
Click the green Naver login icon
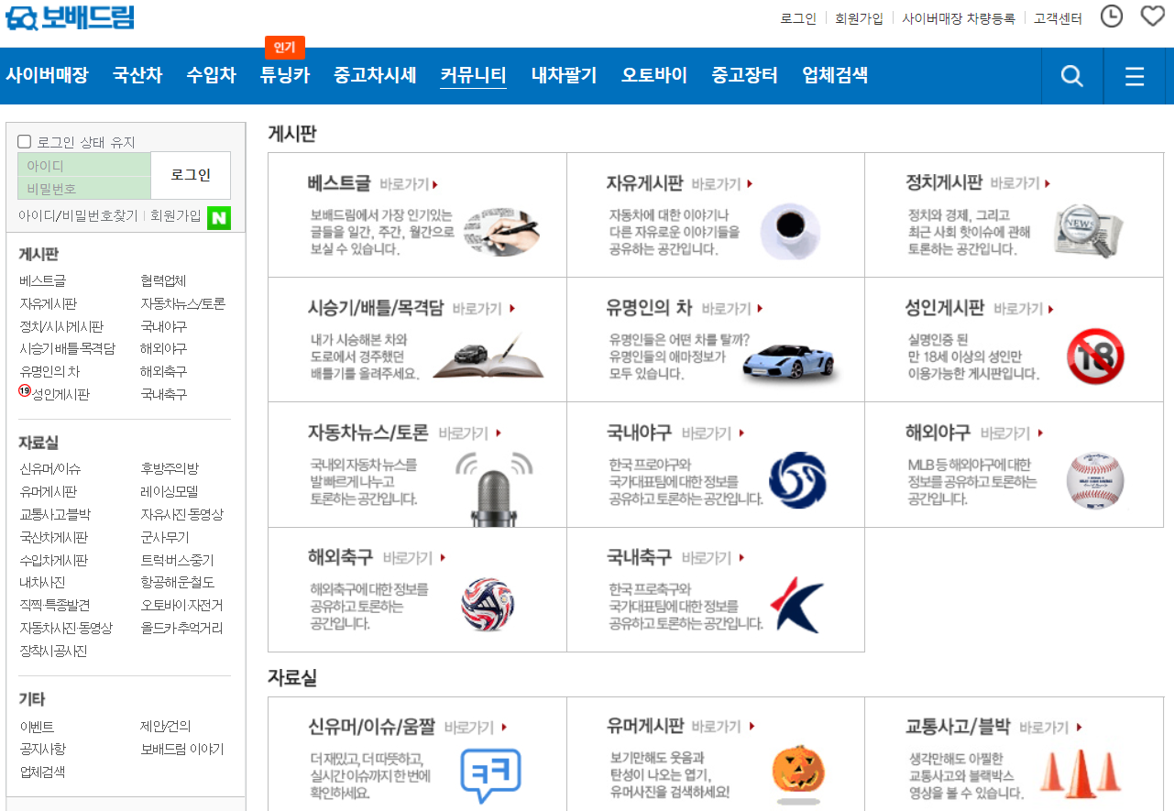pyautogui.click(x=218, y=217)
